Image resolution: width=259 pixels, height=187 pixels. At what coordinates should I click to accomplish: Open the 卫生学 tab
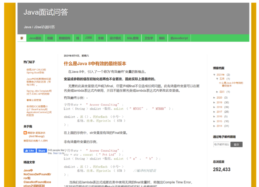(x=149, y=38)
